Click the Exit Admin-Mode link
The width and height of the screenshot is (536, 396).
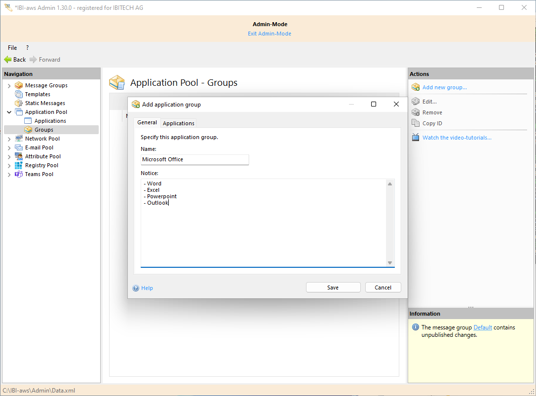pyautogui.click(x=269, y=34)
